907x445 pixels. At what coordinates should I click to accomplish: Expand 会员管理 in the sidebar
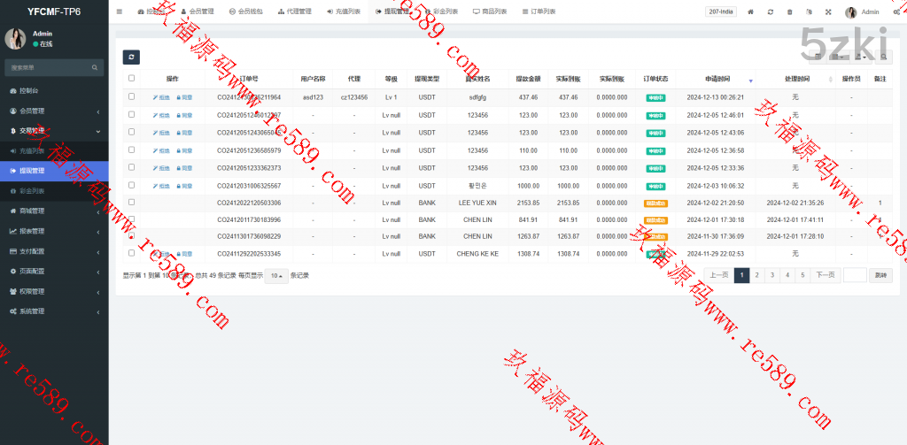(53, 111)
